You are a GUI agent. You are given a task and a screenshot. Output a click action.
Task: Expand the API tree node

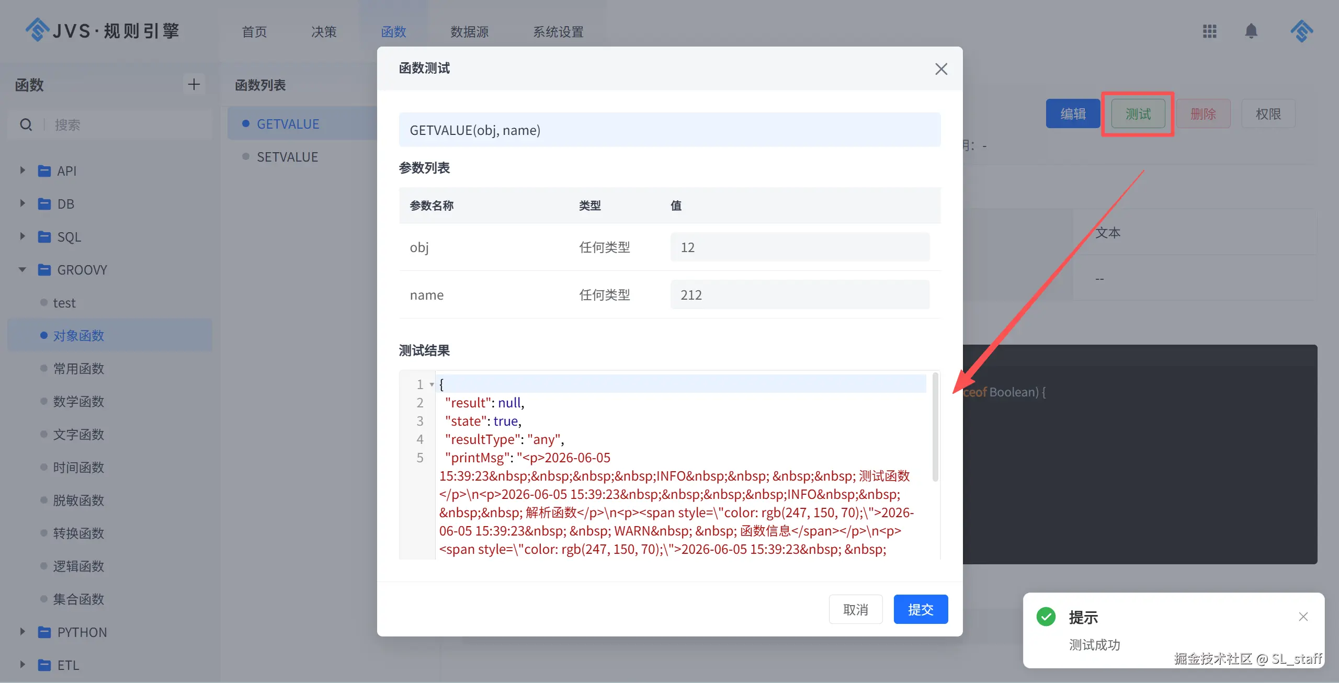pyautogui.click(x=22, y=170)
